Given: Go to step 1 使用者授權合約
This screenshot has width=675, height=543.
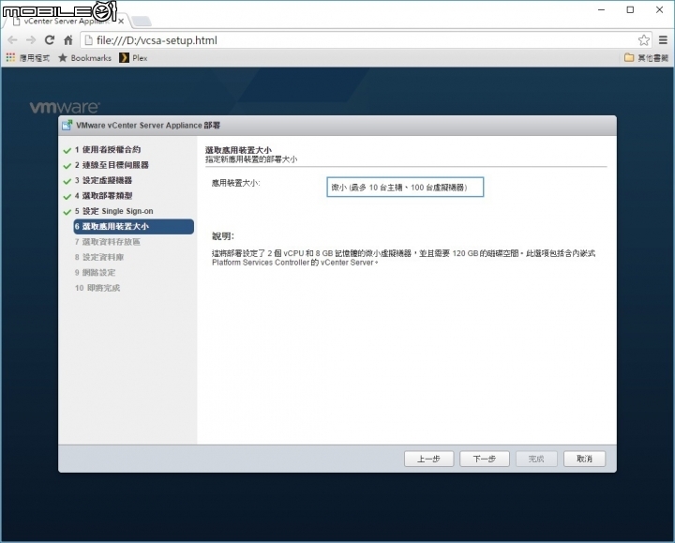Looking at the screenshot, I should [108, 149].
